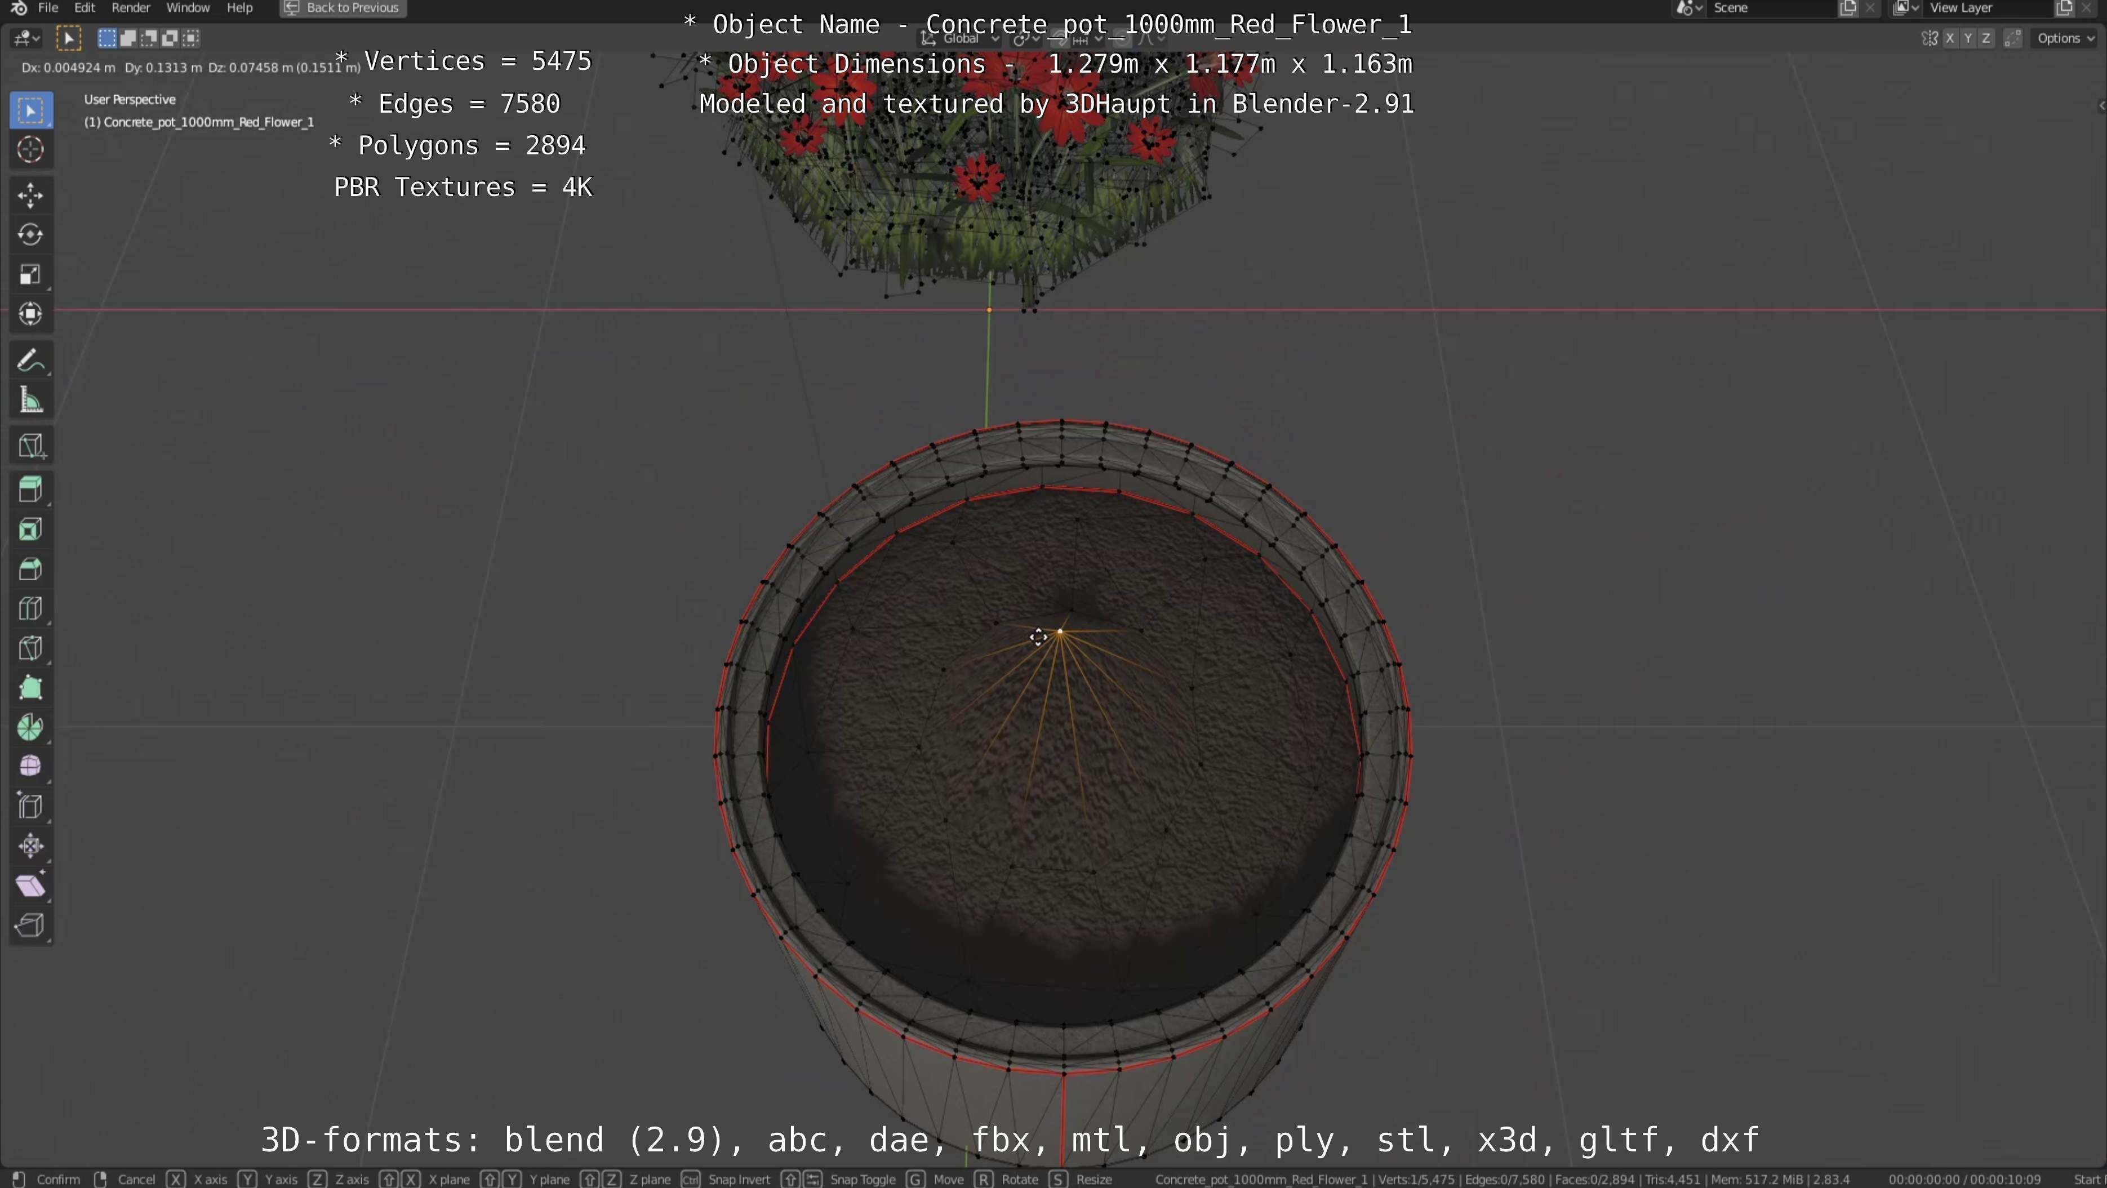Select the Shrink/Fatten tool
The width and height of the screenshot is (2107, 1188).
(31, 846)
